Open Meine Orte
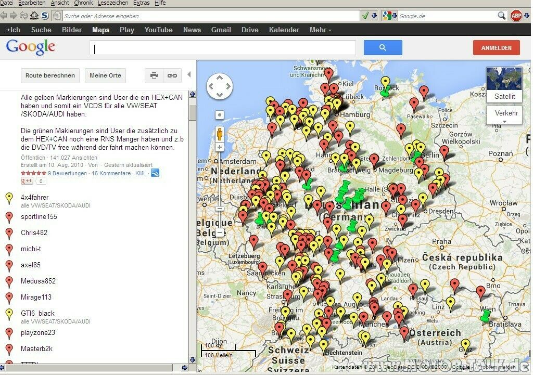The height and width of the screenshot is (375, 533). [105, 75]
